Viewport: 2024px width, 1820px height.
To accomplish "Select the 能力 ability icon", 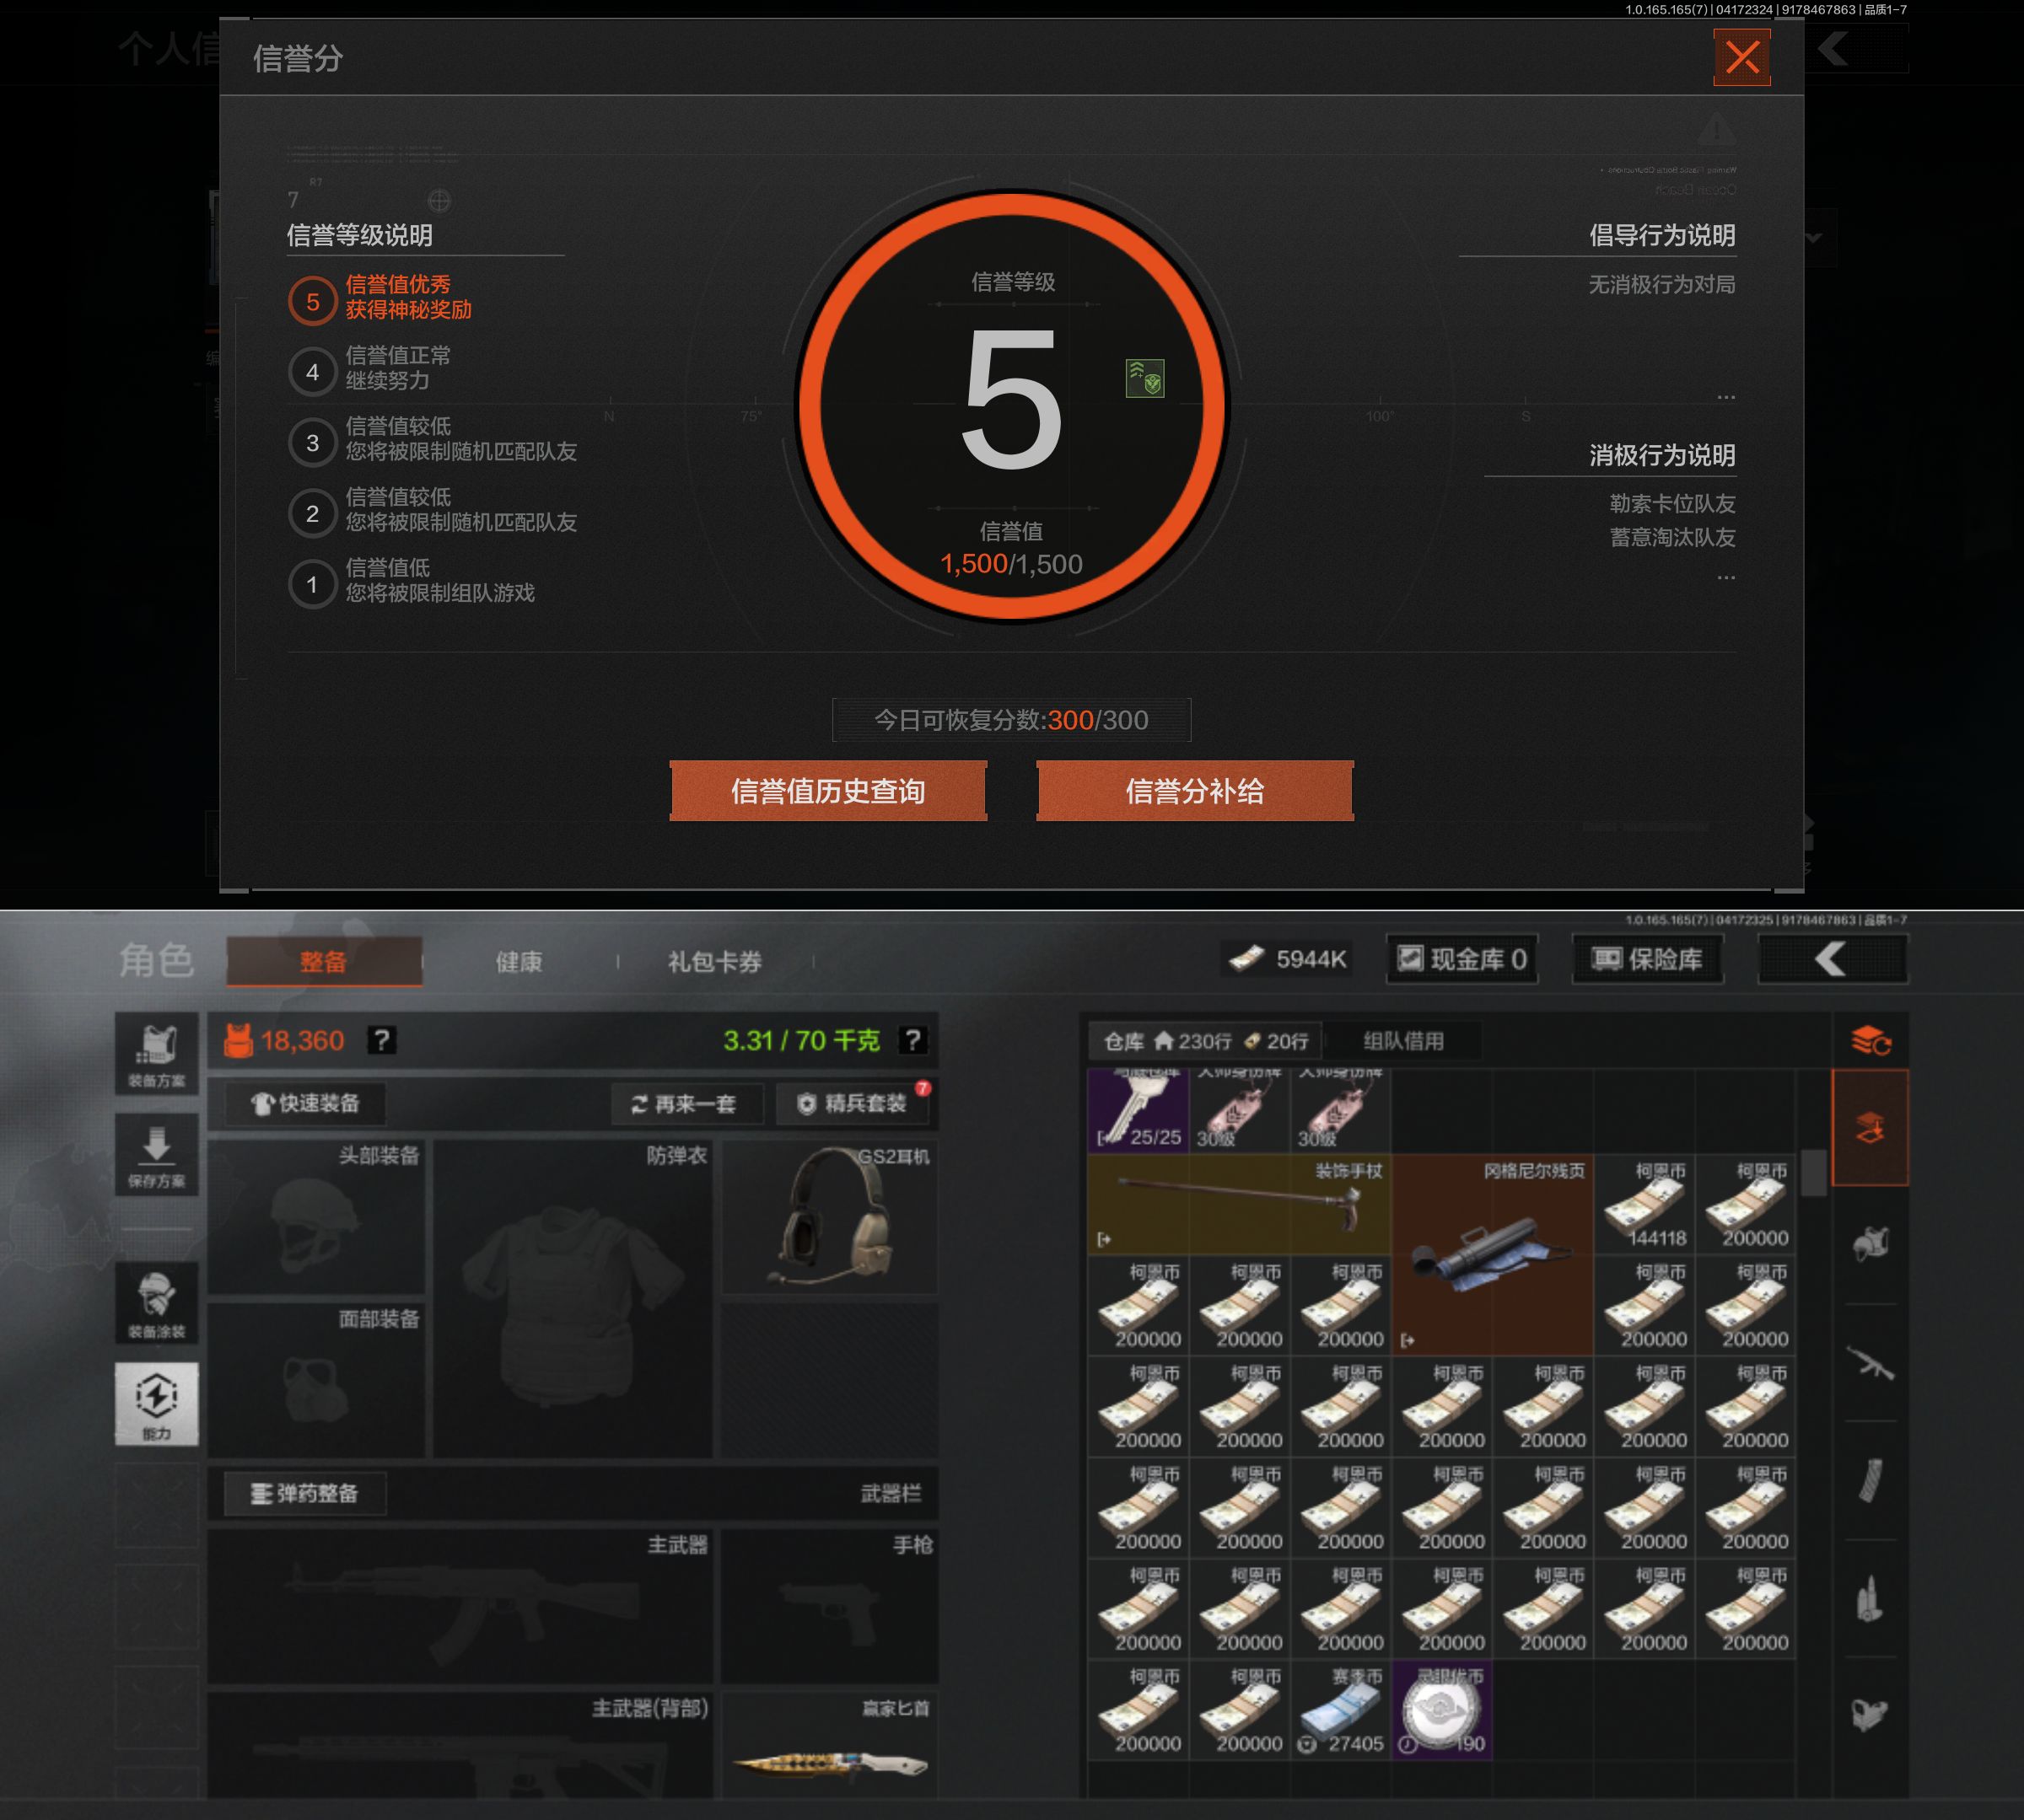I will (x=156, y=1402).
